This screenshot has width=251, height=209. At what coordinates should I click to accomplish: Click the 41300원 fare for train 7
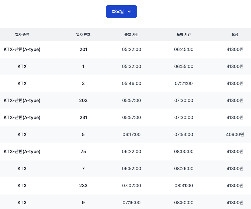tap(235, 169)
